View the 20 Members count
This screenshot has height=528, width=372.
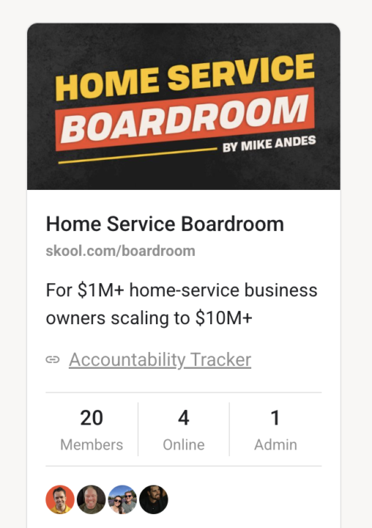pyautogui.click(x=92, y=418)
